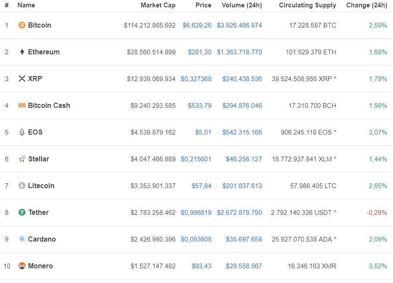The height and width of the screenshot is (283, 393).
Task: Click Monero's 3,52% change value
Action: pyautogui.click(x=378, y=266)
